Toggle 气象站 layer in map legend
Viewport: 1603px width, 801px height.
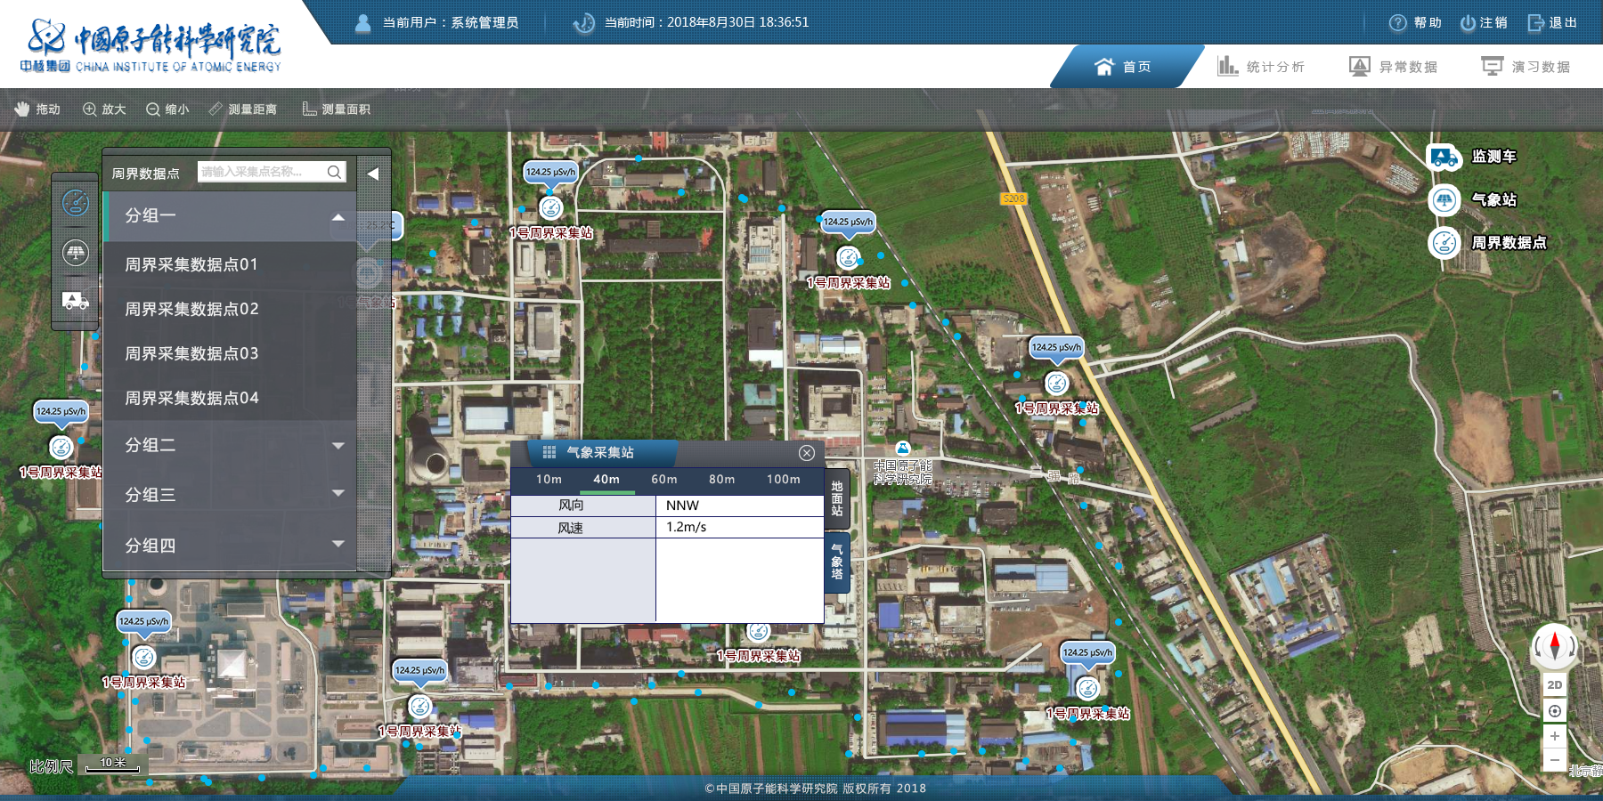click(1473, 199)
